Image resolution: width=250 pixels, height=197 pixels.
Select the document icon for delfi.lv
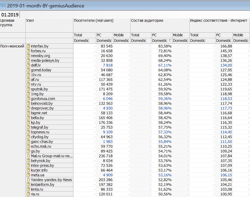(x=28, y=65)
